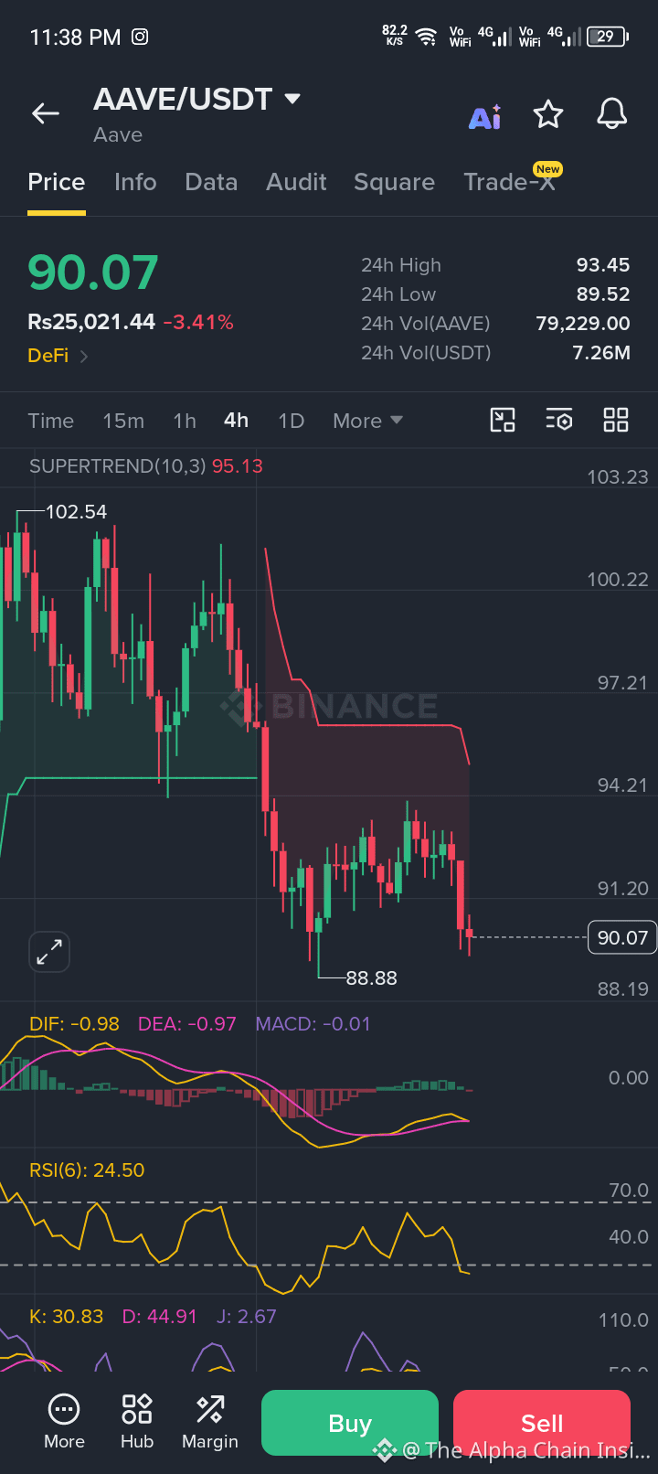Tap the J: 2.67 label
Viewport: 658px width, 1474px height.
pyautogui.click(x=247, y=1317)
